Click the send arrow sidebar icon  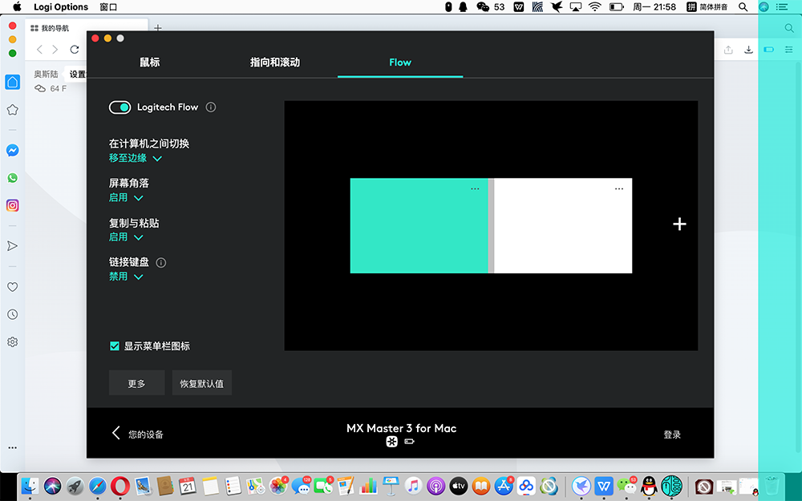(x=13, y=246)
